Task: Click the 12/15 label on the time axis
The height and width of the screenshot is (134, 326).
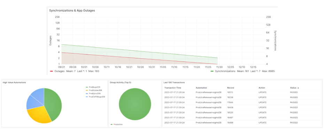Action: (253, 67)
